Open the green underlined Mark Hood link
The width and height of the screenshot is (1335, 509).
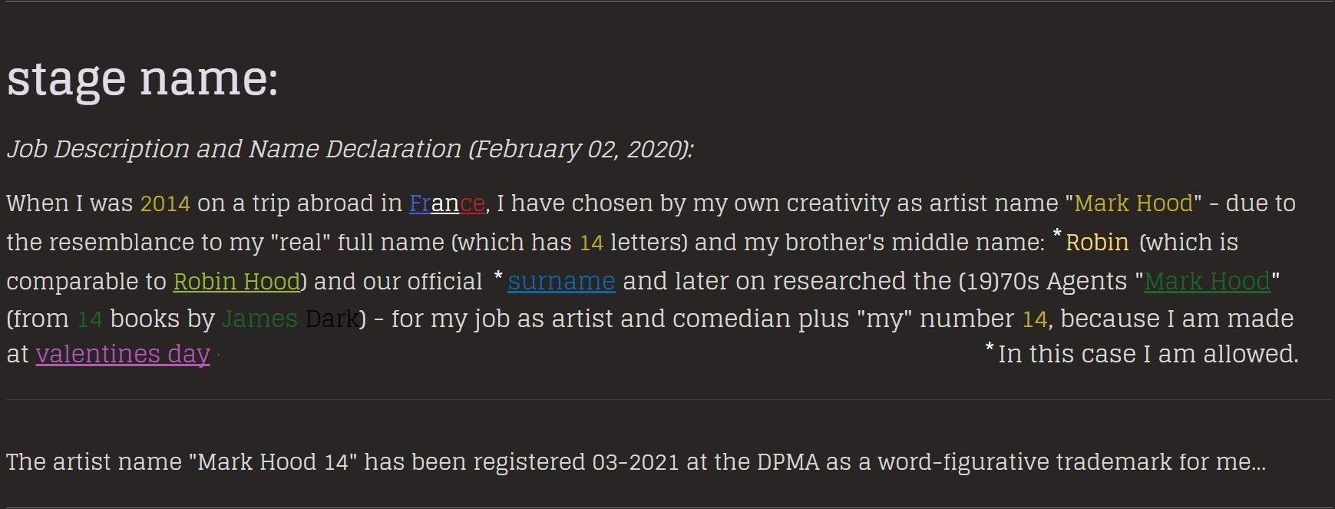coord(1207,282)
